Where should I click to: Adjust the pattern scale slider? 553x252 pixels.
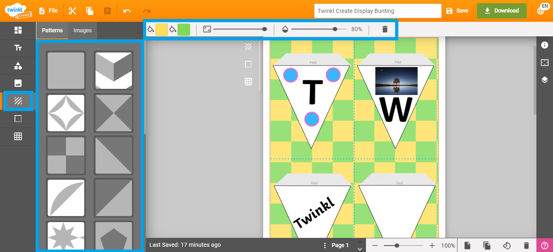[x=240, y=29]
